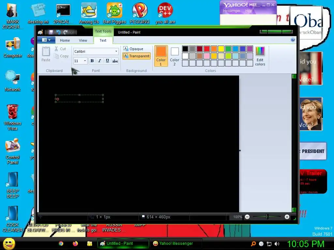Open the PEGGING desktop shortcut
This screenshot has height=250, width=334.
(140, 13)
